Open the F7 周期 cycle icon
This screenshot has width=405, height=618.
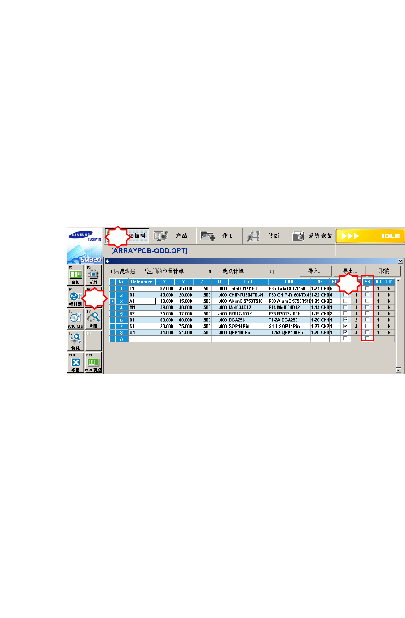point(93,319)
